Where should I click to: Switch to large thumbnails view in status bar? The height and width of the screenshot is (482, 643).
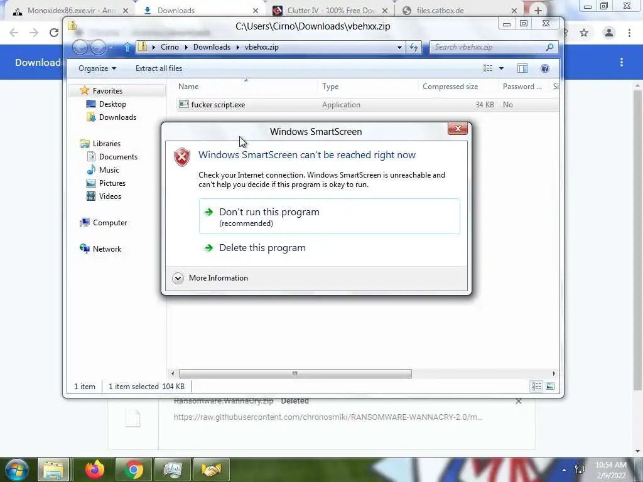point(550,386)
